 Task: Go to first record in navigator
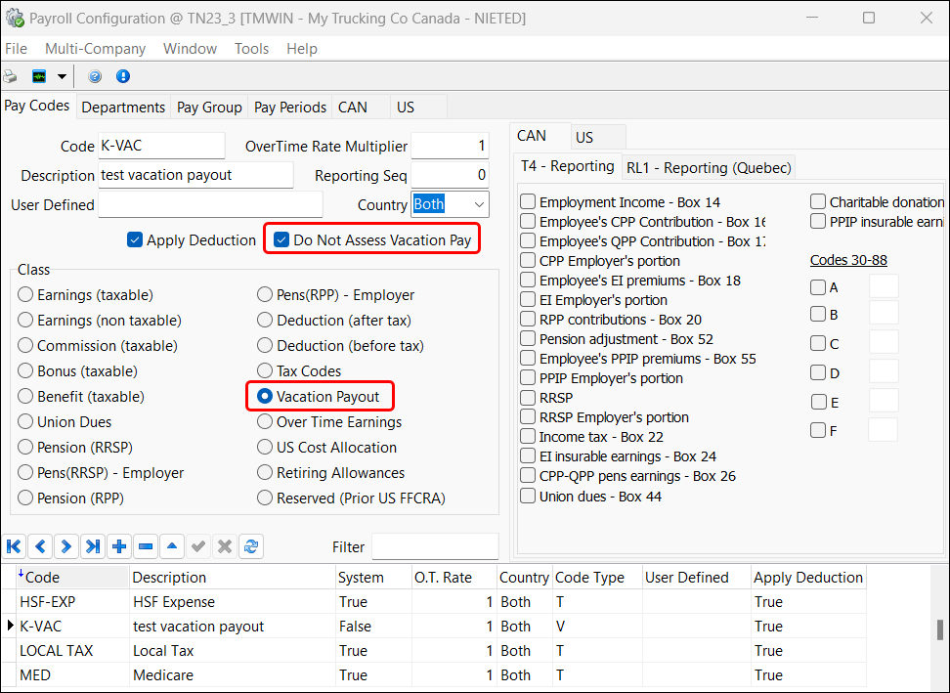coord(15,546)
